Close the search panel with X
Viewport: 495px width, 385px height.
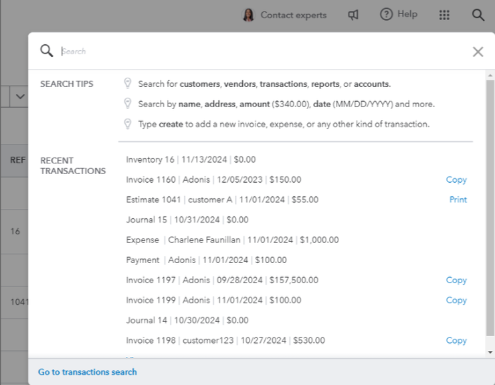tap(478, 52)
